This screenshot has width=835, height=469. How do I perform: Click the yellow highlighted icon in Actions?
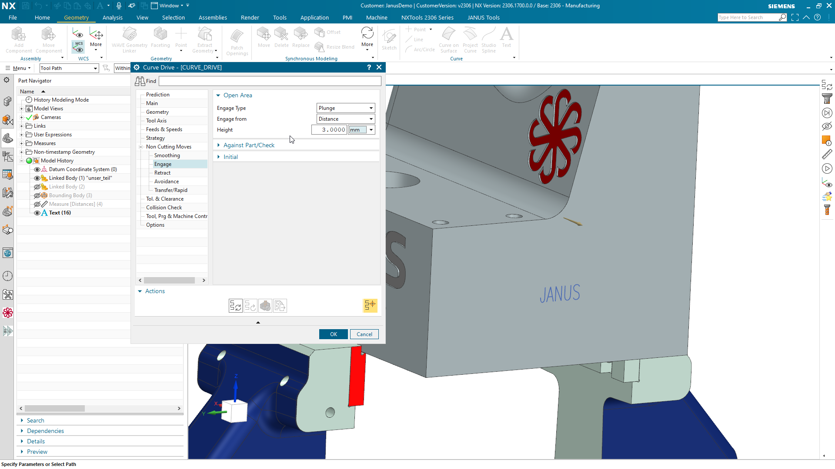[x=370, y=305]
